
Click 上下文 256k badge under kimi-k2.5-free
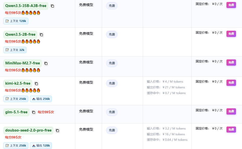(16, 99)
